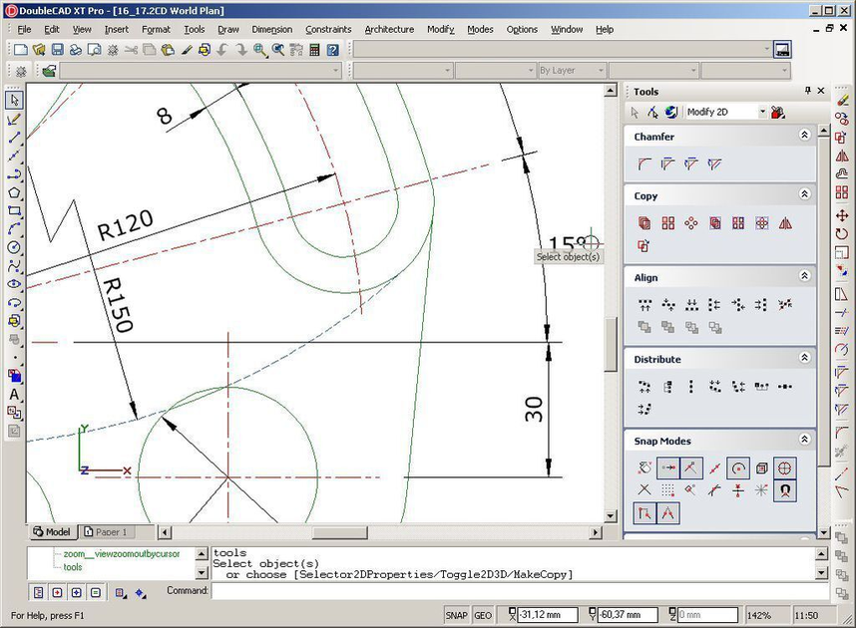The image size is (856, 628).
Task: Collapse the Distribute section
Action: [806, 358]
